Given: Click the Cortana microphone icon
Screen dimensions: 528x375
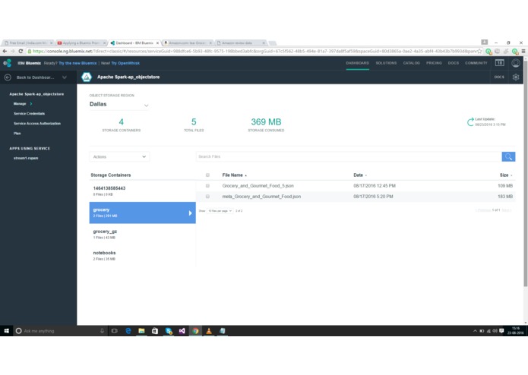Looking at the screenshot, I should [x=102, y=331].
